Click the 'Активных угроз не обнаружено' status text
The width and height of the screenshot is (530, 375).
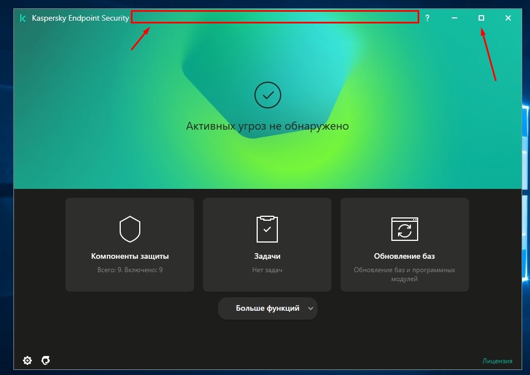click(x=267, y=126)
